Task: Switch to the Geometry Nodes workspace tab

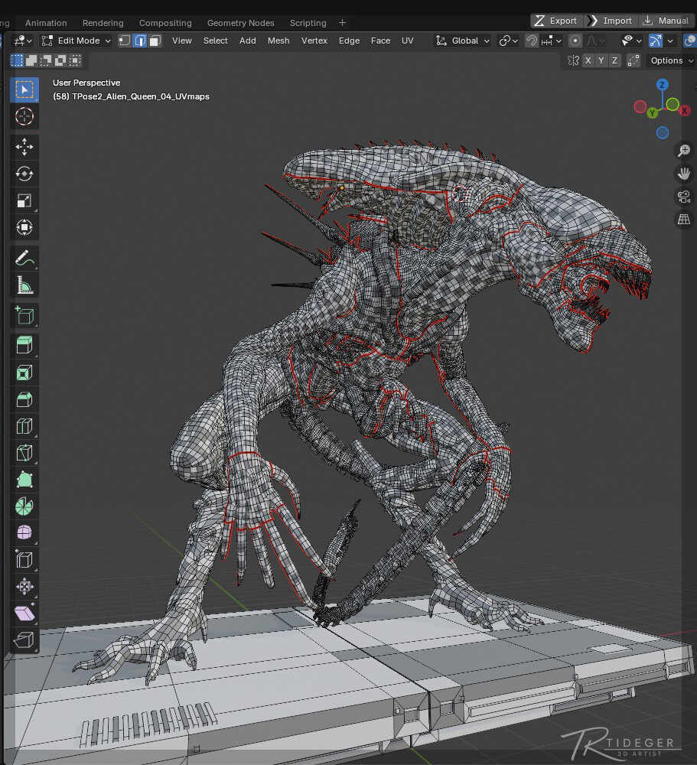Action: coord(240,23)
